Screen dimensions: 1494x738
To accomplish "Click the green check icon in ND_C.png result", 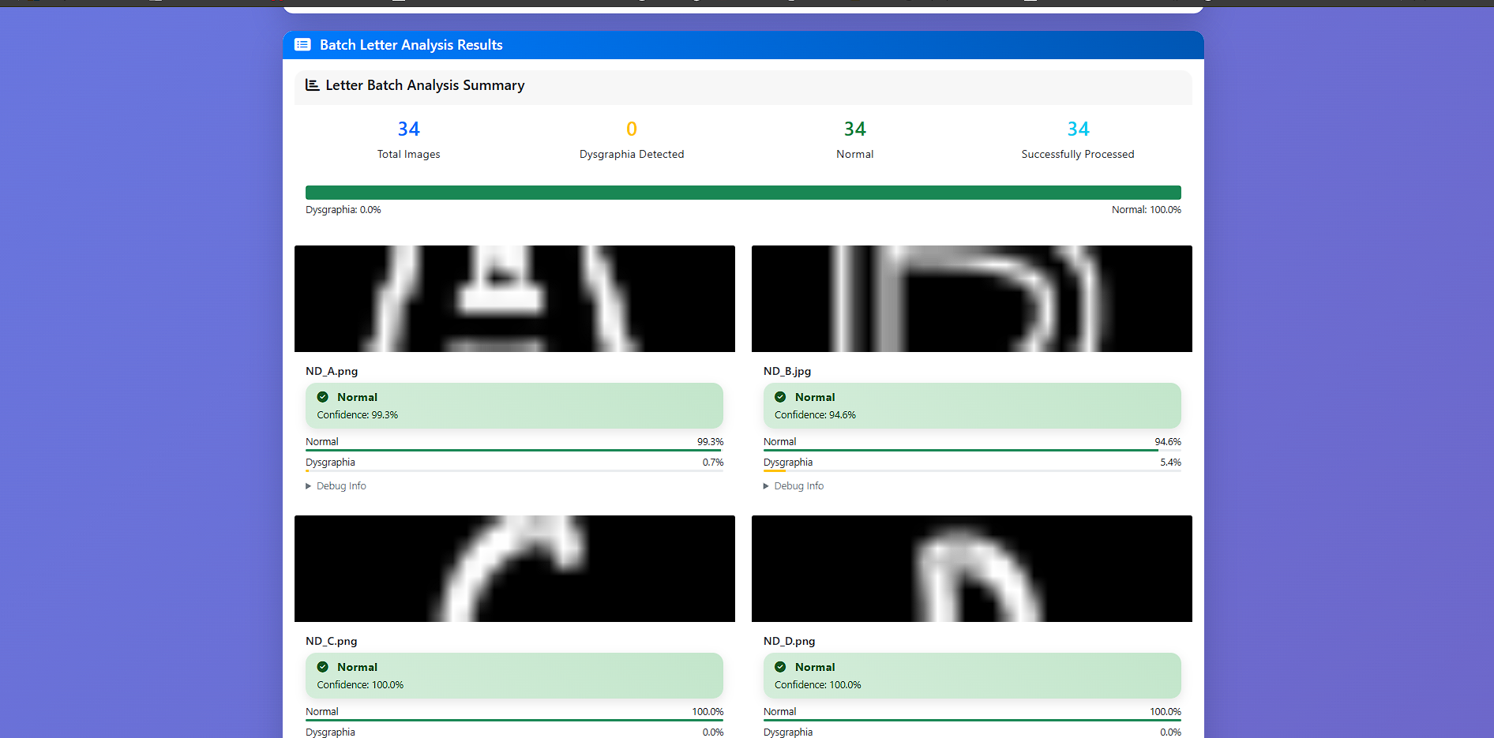I will (x=323, y=667).
